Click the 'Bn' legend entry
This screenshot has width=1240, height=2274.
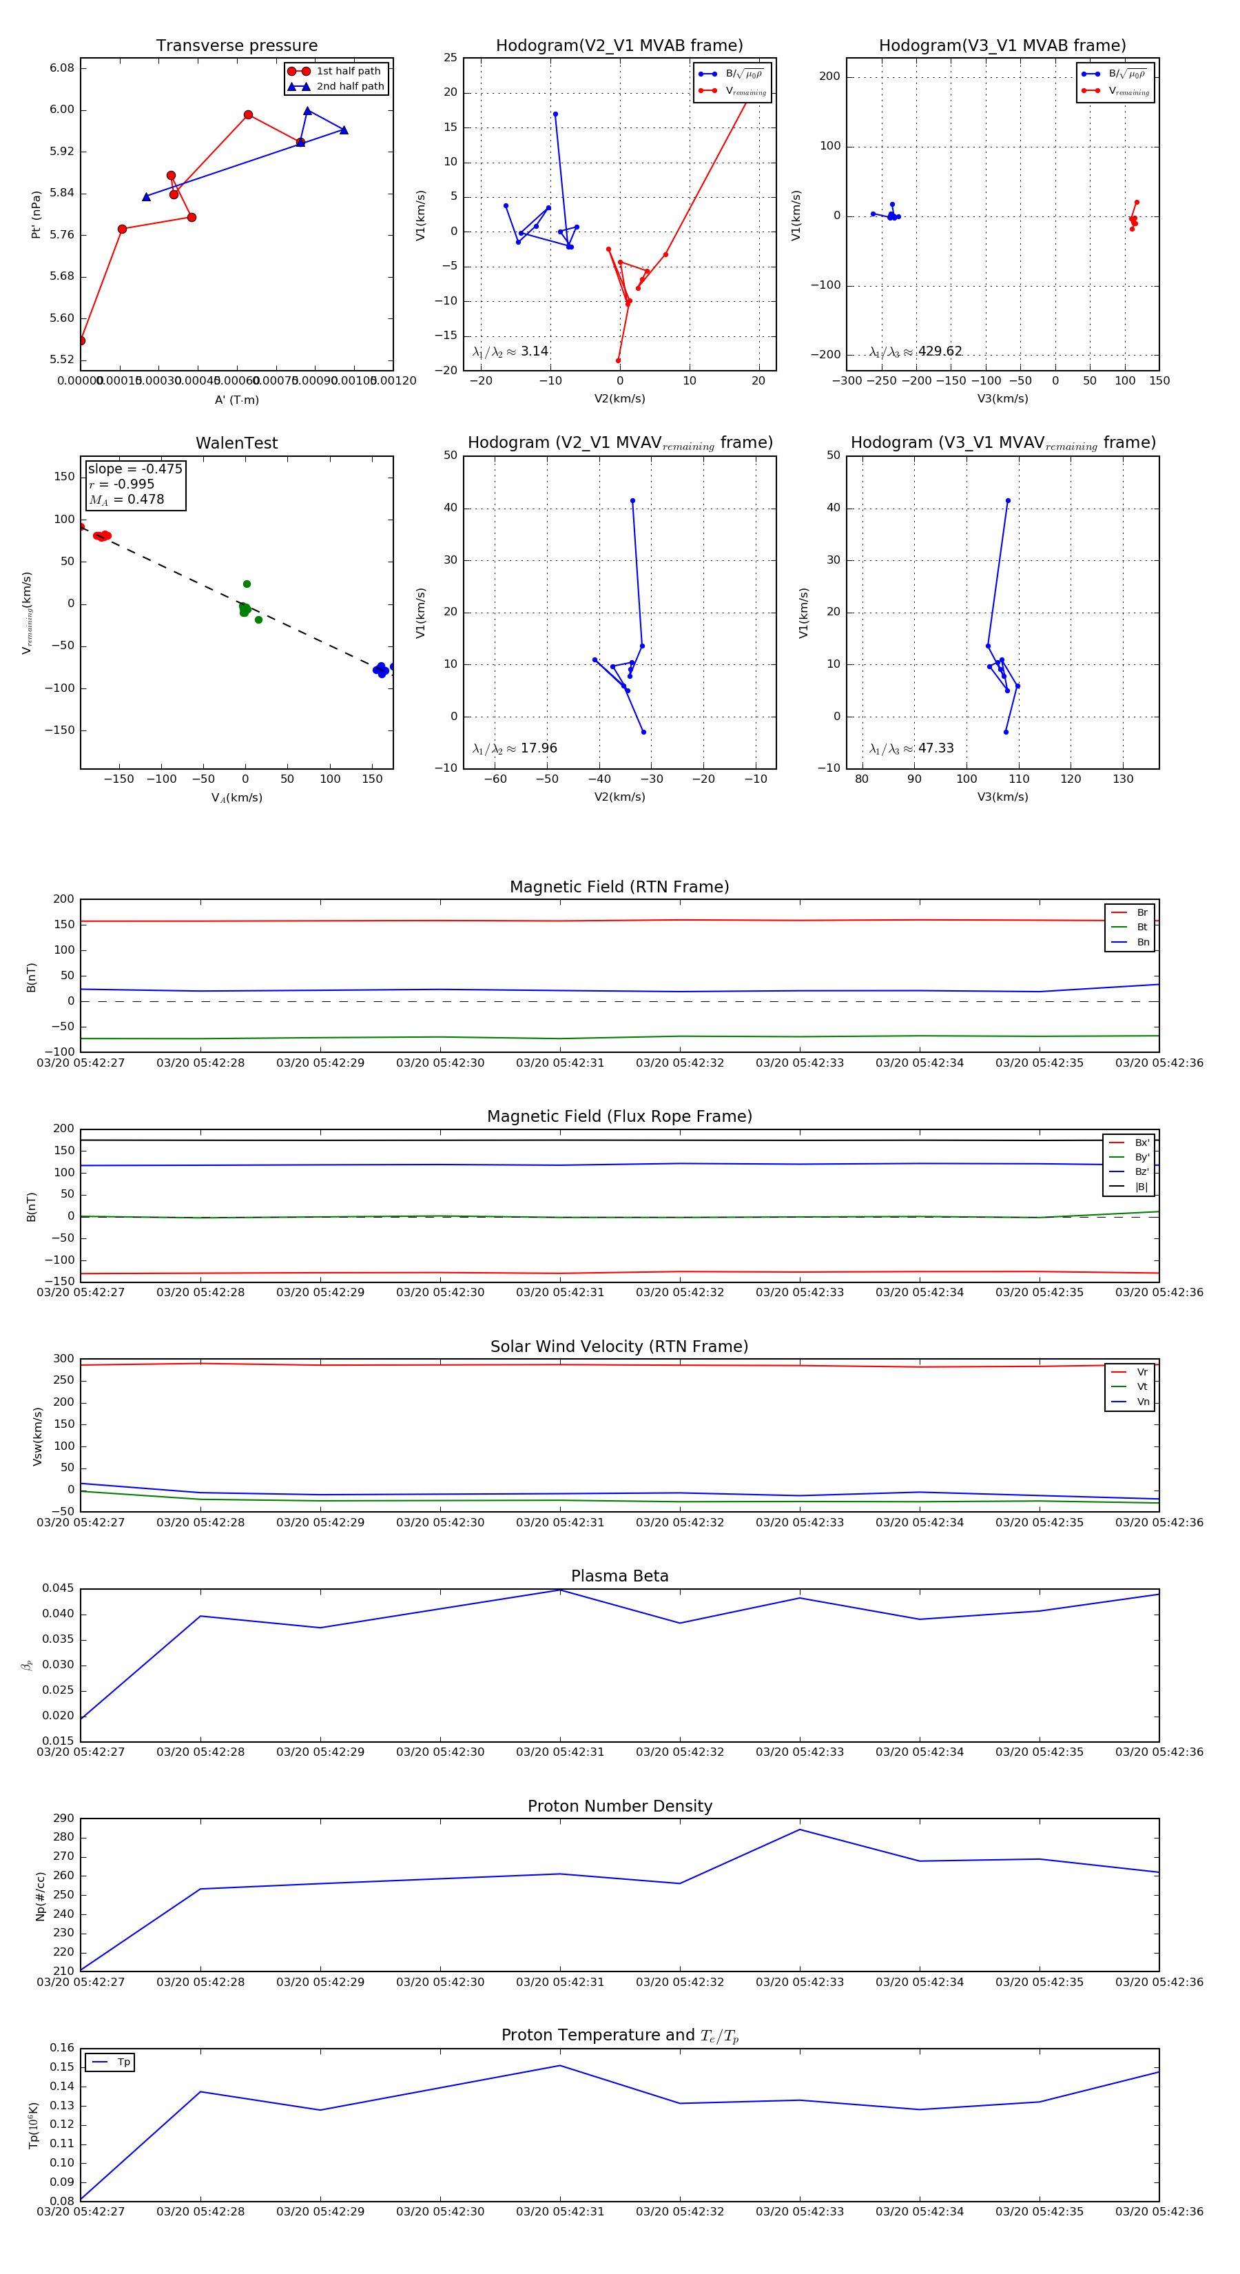(1130, 943)
